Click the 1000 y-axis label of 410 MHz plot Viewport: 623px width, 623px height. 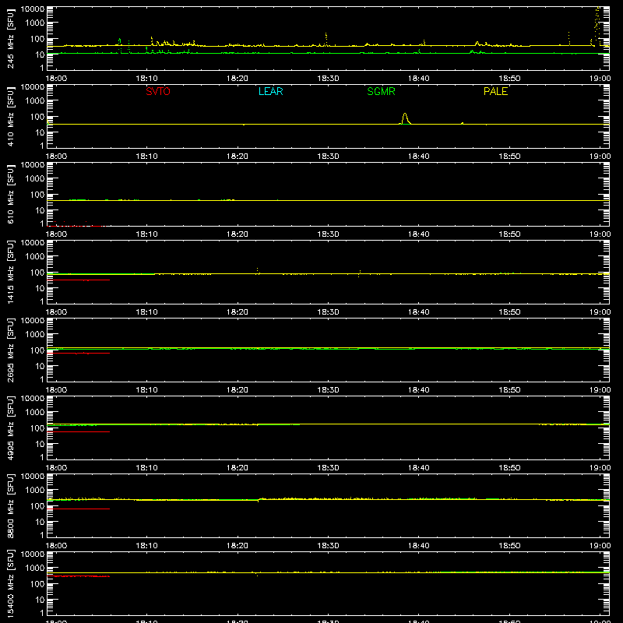pos(35,101)
